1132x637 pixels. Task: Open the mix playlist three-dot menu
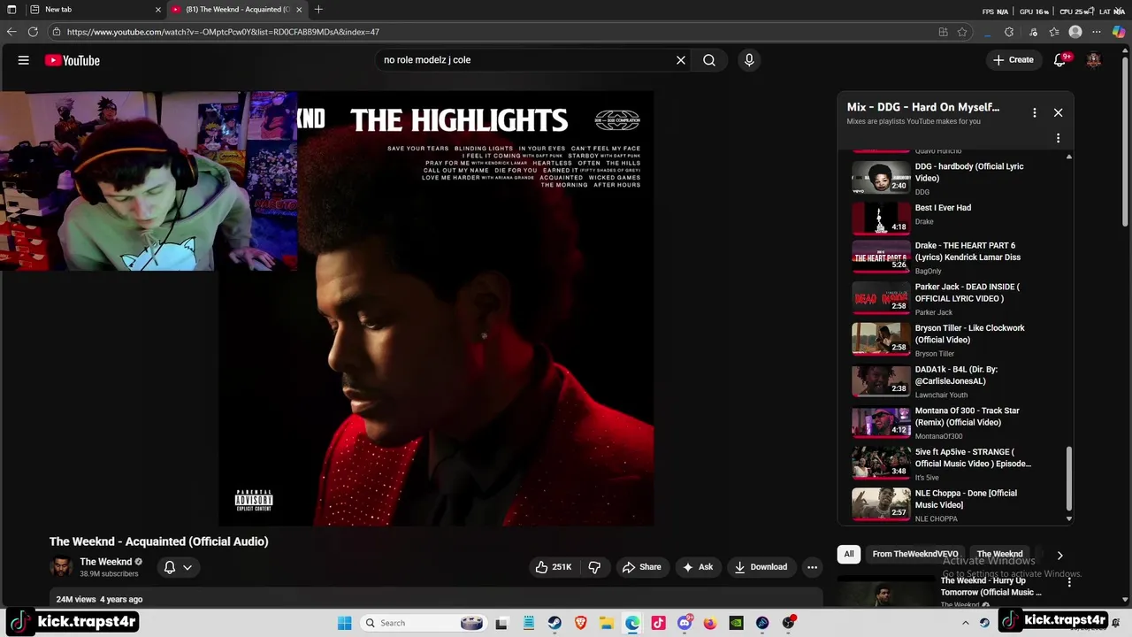click(1034, 112)
